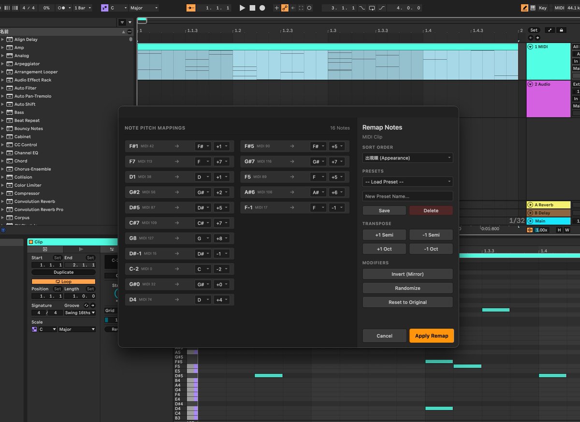Unfold the 2 Audio track triangle

click(530, 84)
